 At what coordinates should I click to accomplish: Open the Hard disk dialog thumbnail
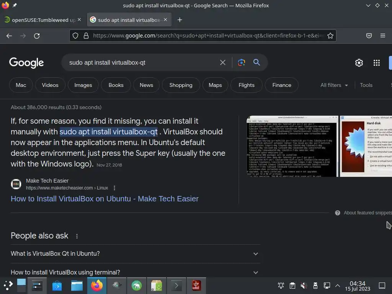366,146
